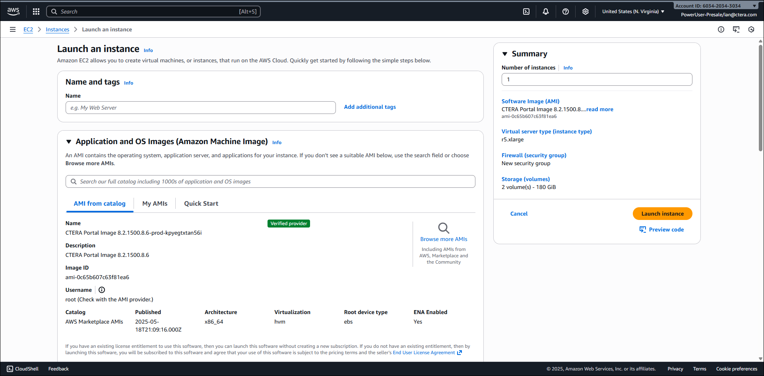Focus the AMI catalog search field

pos(270,181)
